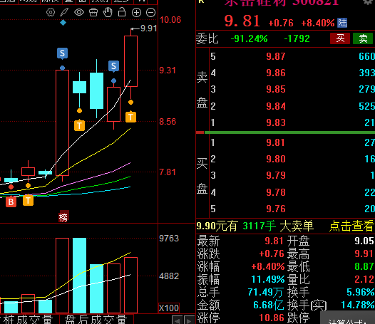
Task: Click the T marker under latest candle
Action: coord(130,117)
